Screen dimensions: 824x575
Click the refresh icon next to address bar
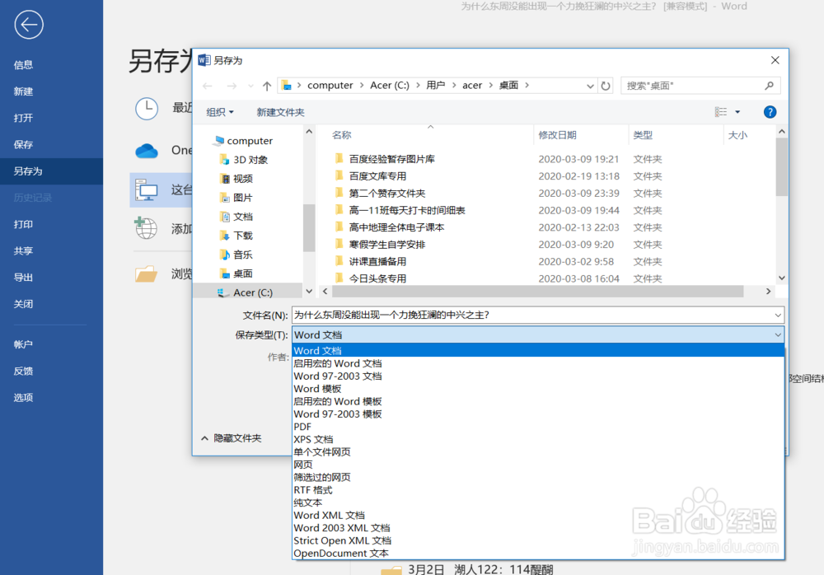coord(606,86)
